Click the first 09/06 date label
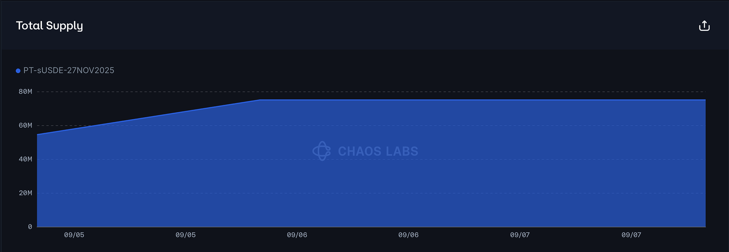 click(297, 235)
